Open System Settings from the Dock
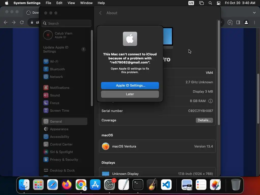The width and height of the screenshot is (260, 195). coord(109,185)
